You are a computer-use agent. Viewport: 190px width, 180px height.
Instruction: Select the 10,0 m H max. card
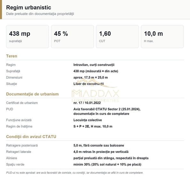pyautogui.click(x=162, y=37)
